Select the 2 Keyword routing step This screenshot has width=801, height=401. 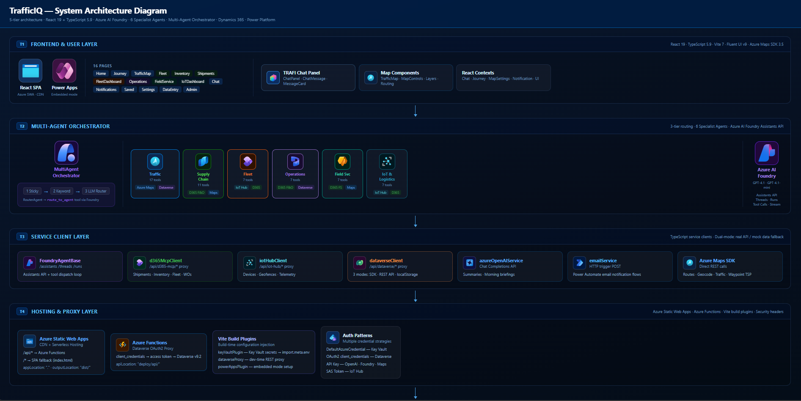(x=62, y=191)
